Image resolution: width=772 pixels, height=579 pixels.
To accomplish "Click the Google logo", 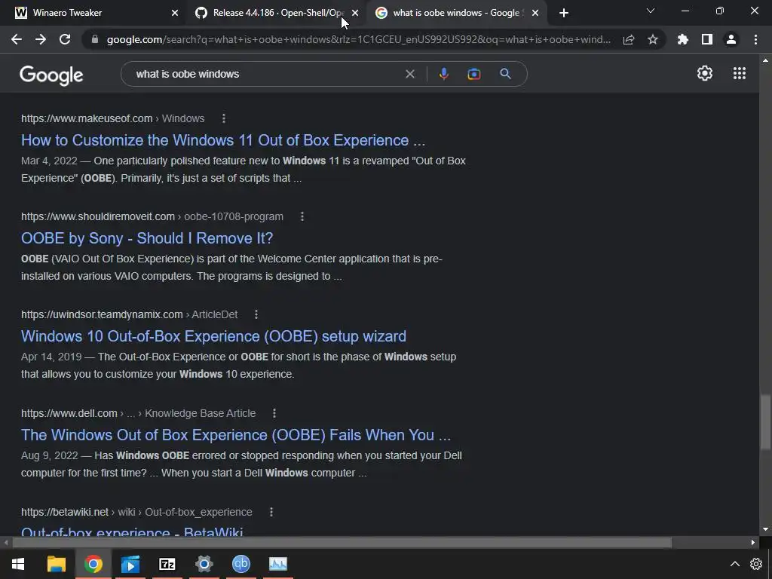I will (51, 75).
